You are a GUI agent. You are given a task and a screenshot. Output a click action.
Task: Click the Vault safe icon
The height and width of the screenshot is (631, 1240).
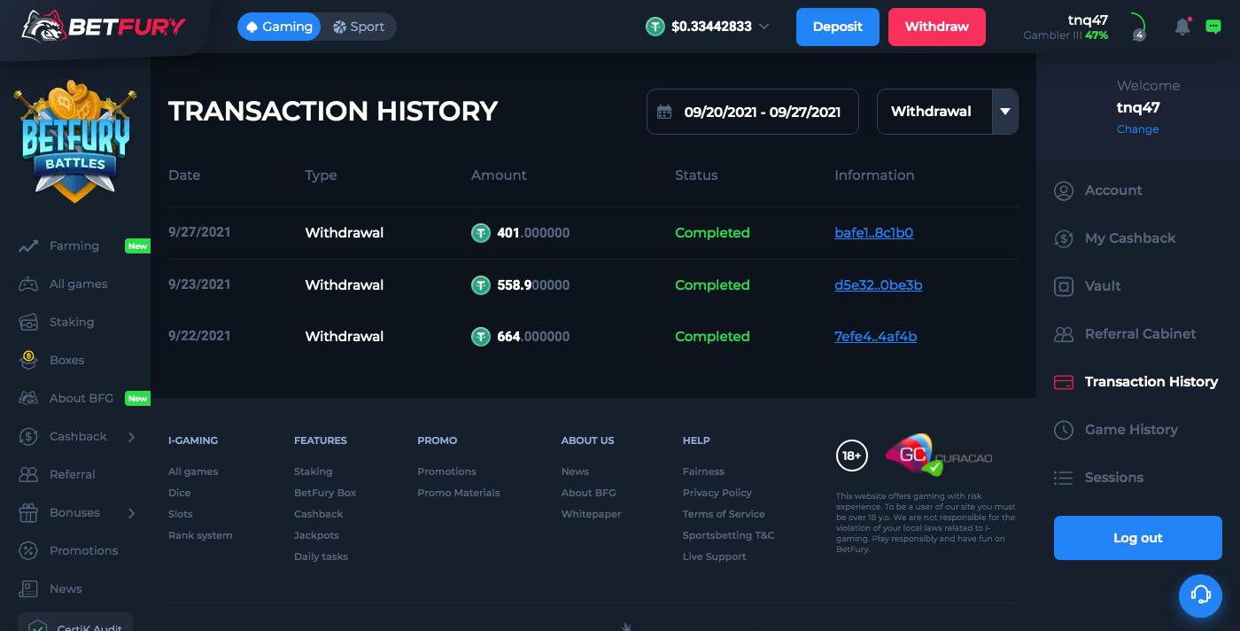tap(1064, 286)
